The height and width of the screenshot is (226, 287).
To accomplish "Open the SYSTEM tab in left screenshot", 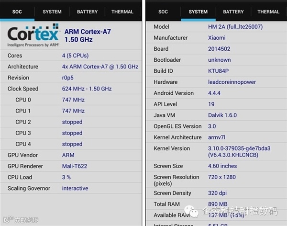I will tap(52, 11).
